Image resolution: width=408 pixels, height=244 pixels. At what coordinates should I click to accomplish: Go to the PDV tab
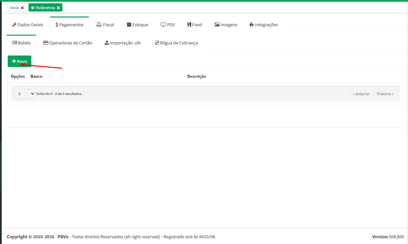click(x=168, y=25)
